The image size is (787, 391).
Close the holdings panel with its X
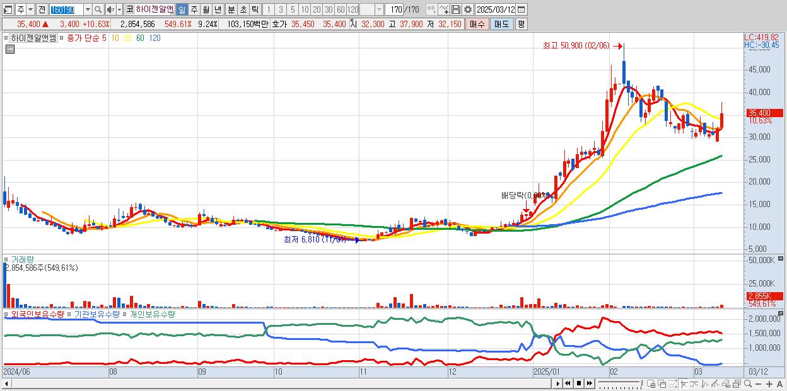[x=781, y=314]
